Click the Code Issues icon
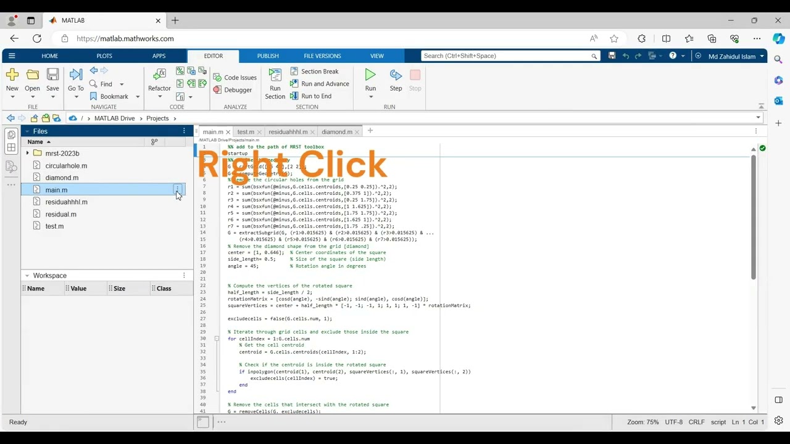Viewport: 790px width, 444px height. click(217, 78)
